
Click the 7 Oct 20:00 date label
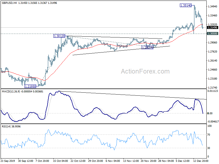(x=42, y=161)
